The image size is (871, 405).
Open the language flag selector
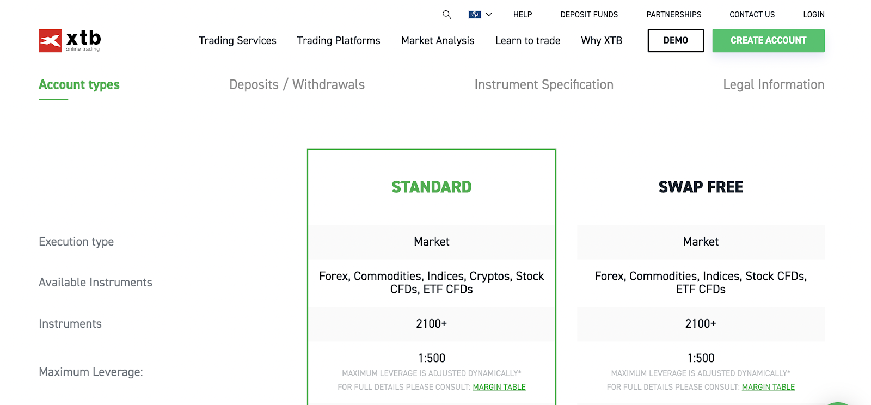[475, 15]
